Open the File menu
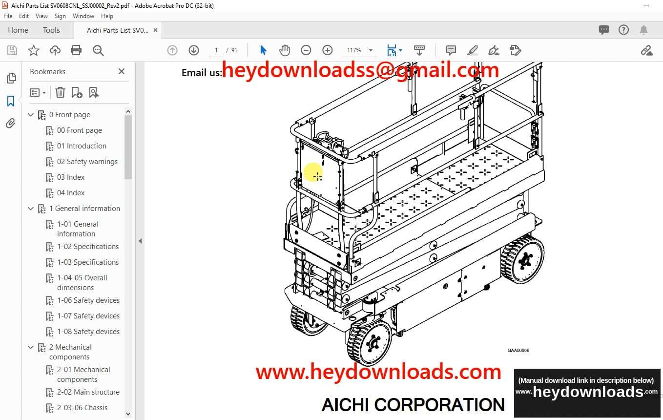The image size is (663, 420). point(8,16)
